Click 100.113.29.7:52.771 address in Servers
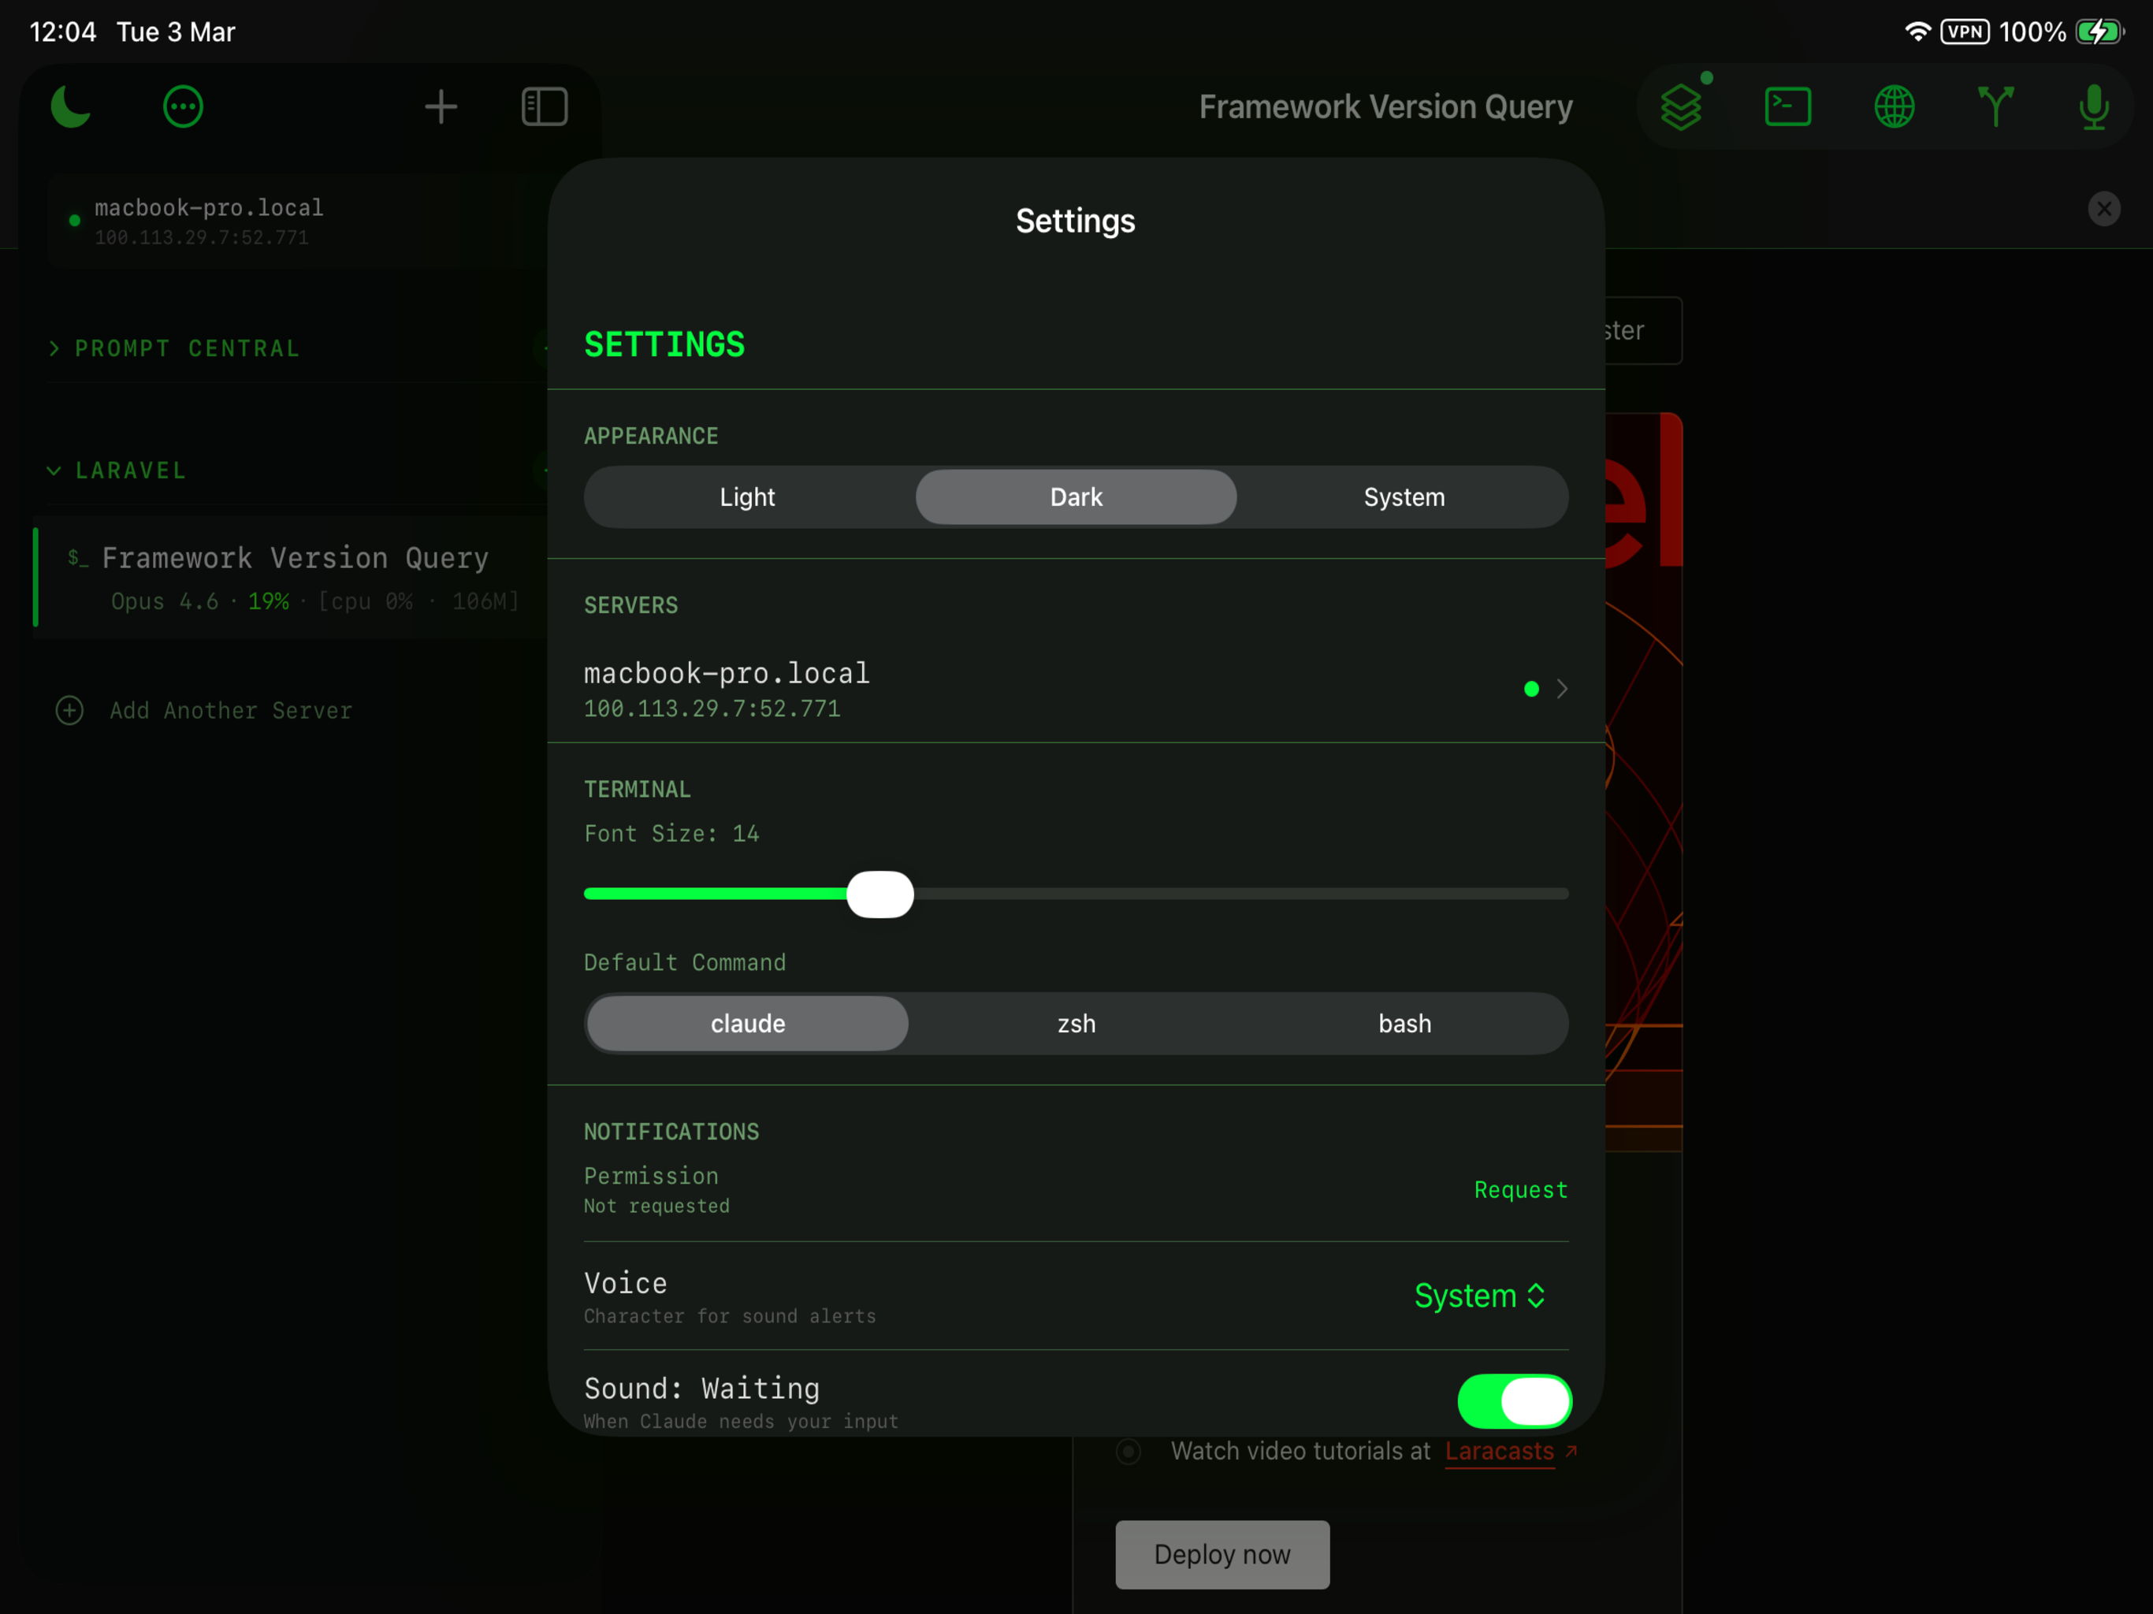Viewport: 2153px width, 1614px height. click(x=712, y=708)
